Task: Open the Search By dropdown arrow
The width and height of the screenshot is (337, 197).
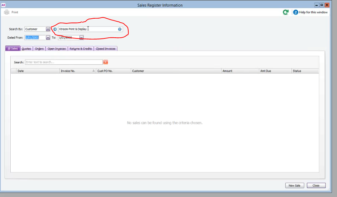Action: (x=48, y=29)
